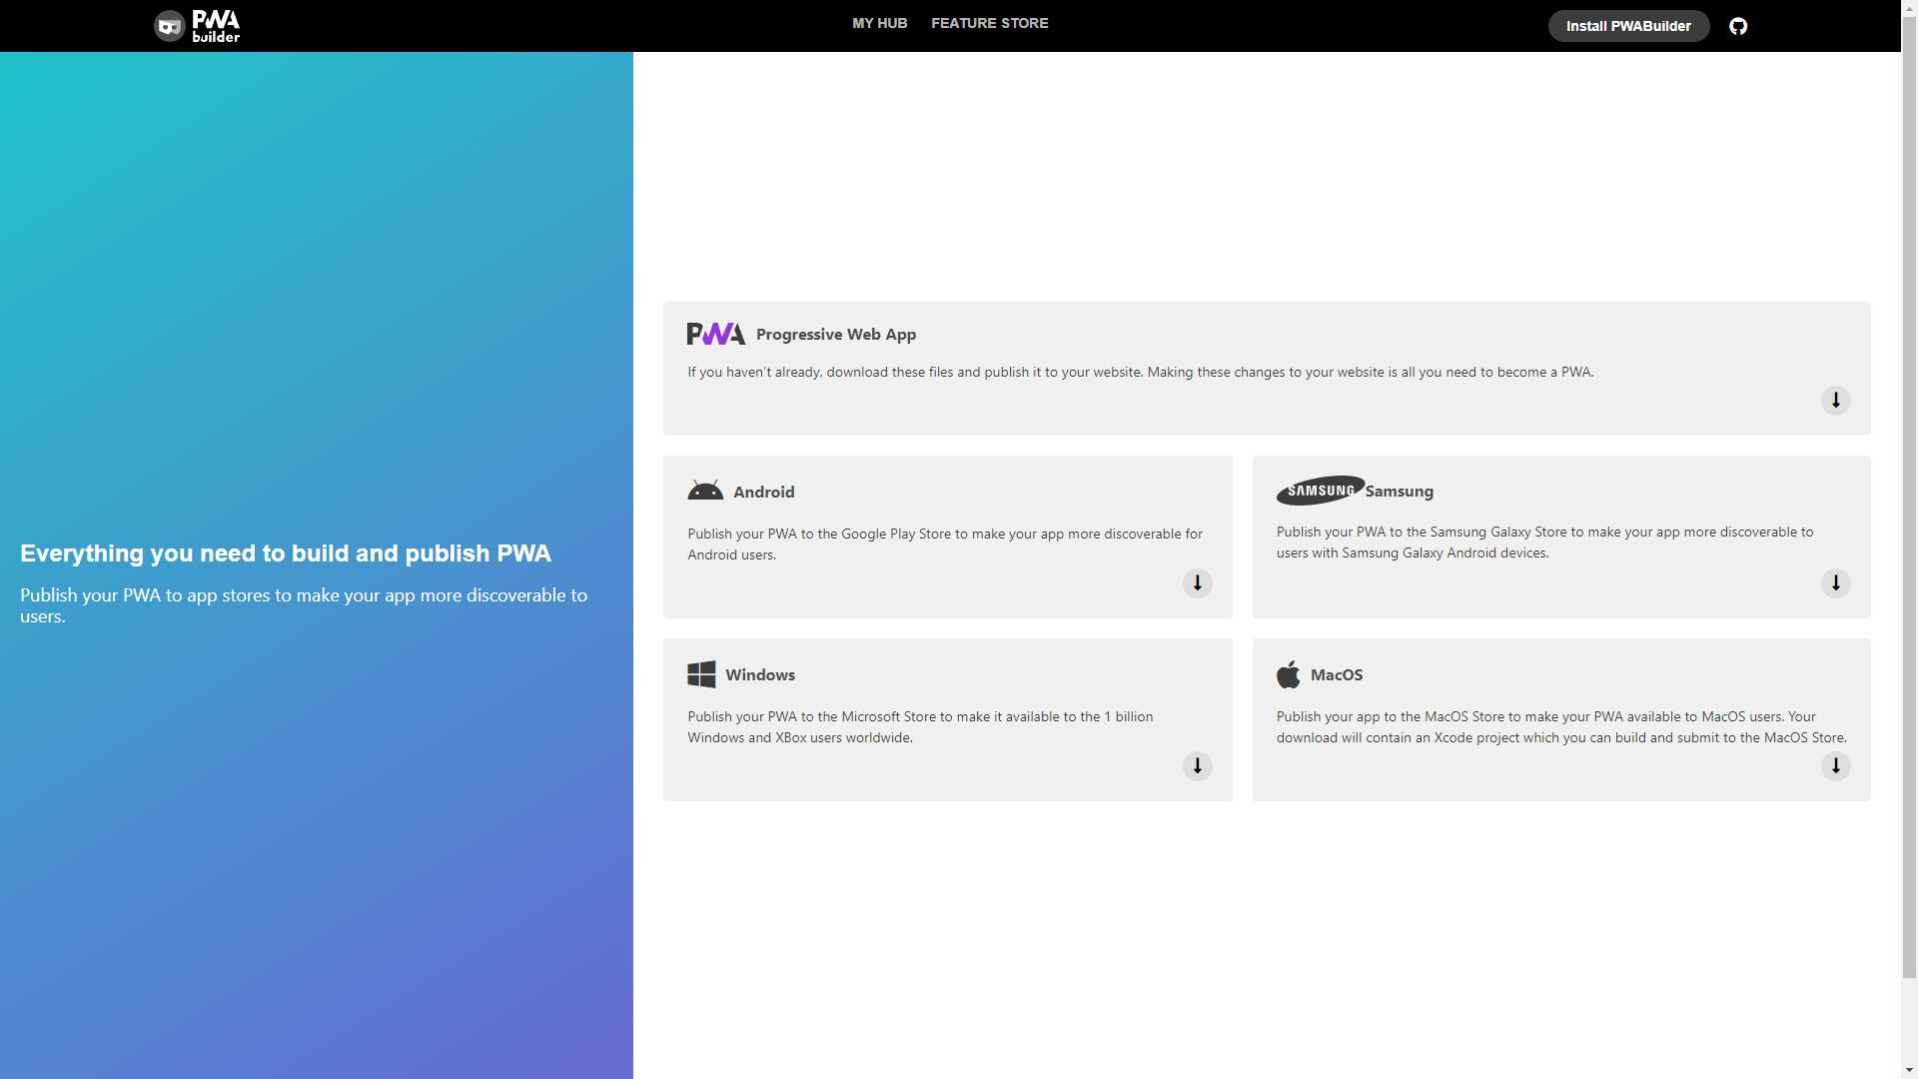Click the MacOS card heading
This screenshot has height=1079, width=1918.
[1336, 675]
